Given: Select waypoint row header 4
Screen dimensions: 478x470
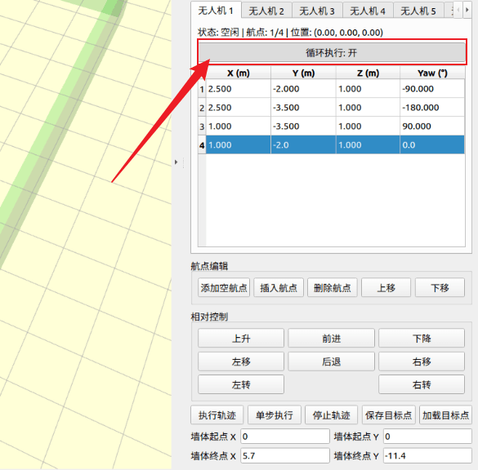Looking at the screenshot, I should [202, 145].
